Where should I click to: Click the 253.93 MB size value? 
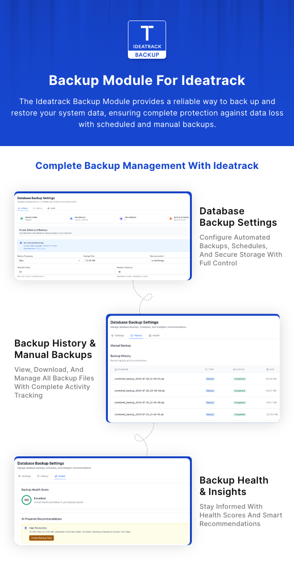click(272, 414)
